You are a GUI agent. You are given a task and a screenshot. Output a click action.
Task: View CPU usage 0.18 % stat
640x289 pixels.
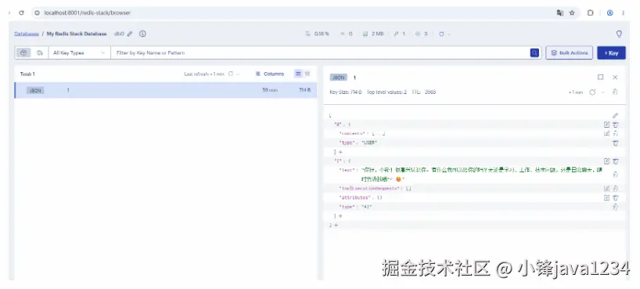click(317, 34)
